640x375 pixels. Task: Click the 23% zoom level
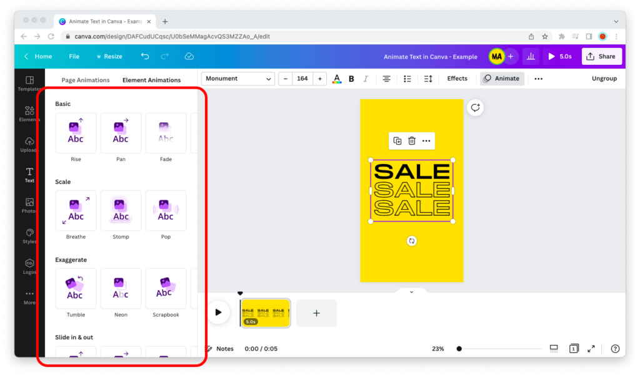pos(438,349)
